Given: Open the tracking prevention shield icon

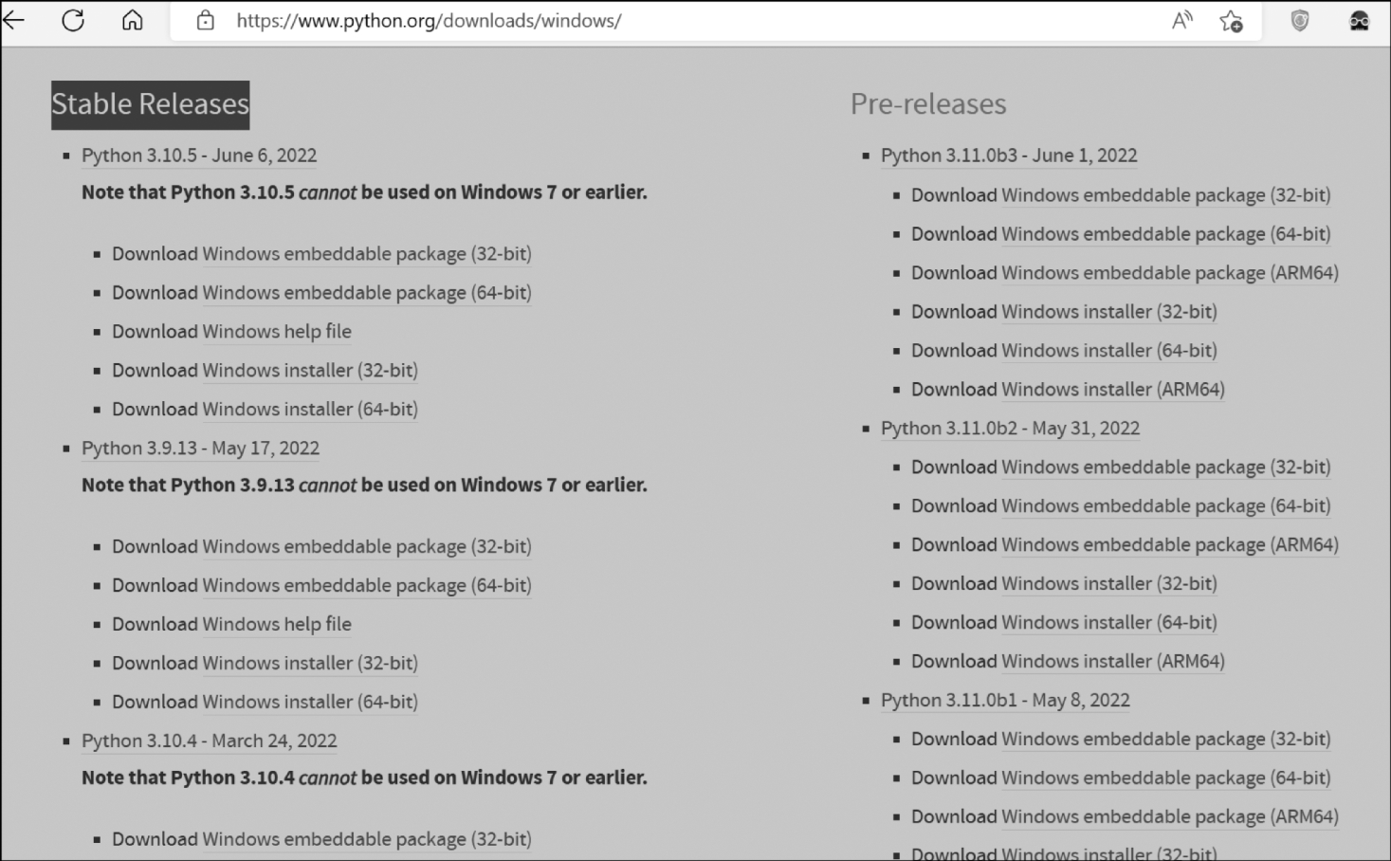Looking at the screenshot, I should pos(1300,21).
